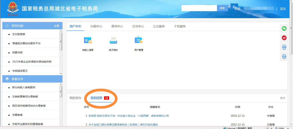293x129 pixels.
Task: Click 更多 in the reminders panel
Action: (x=283, y=98)
